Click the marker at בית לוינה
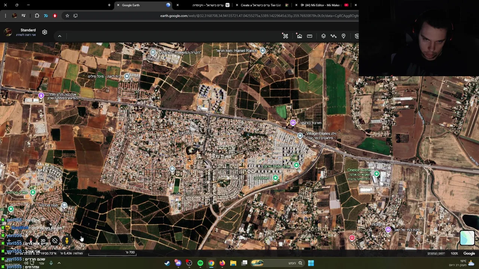This screenshot has width=479, height=269. (127, 77)
